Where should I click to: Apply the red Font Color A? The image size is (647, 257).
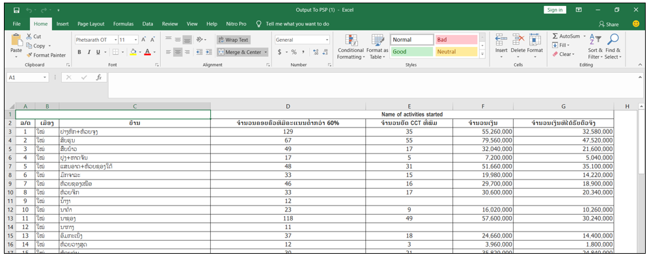tap(147, 52)
